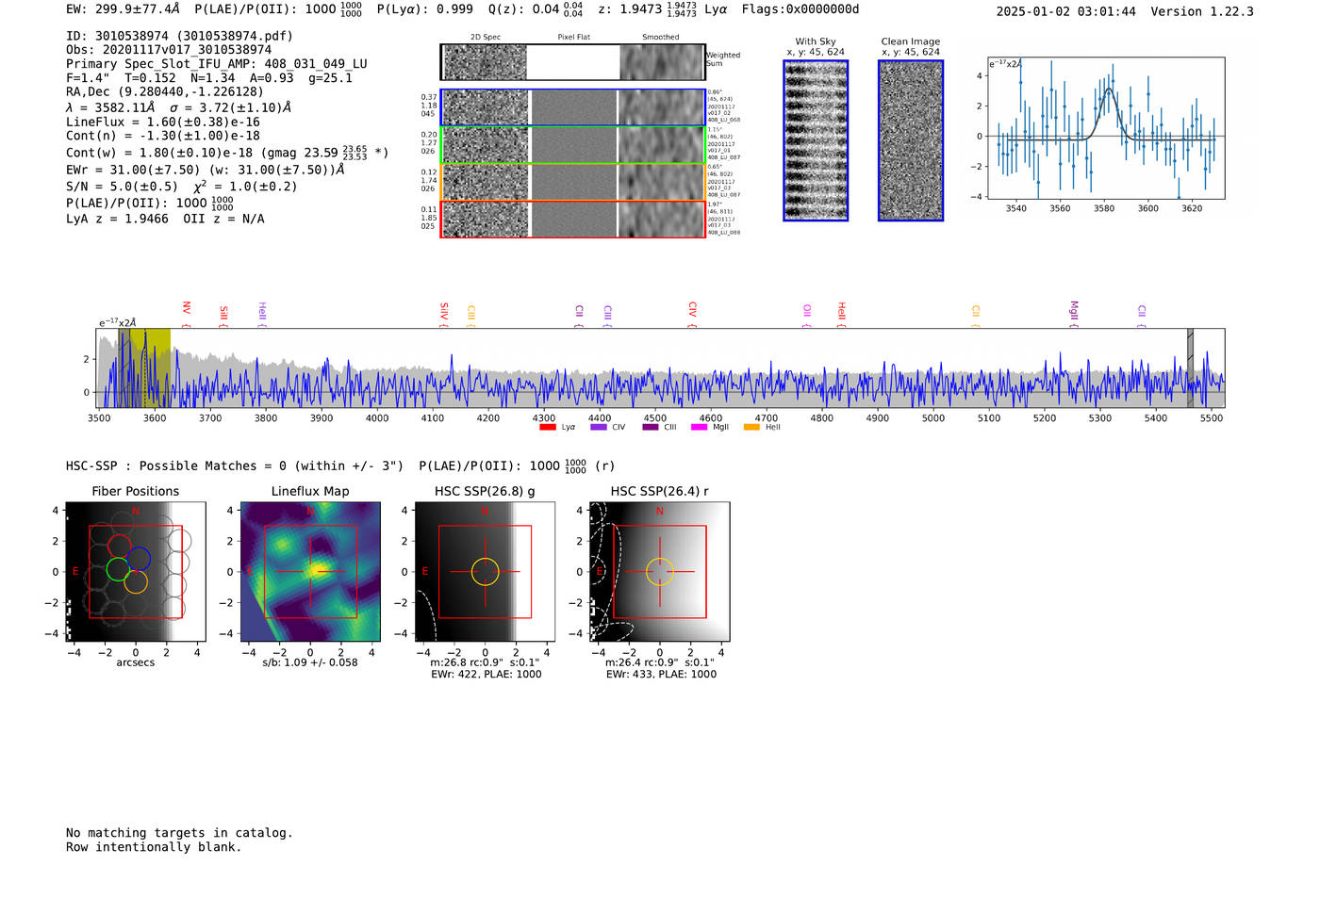Click the red fiber circle in Fiber Positions
1320x898 pixels.
[119, 546]
